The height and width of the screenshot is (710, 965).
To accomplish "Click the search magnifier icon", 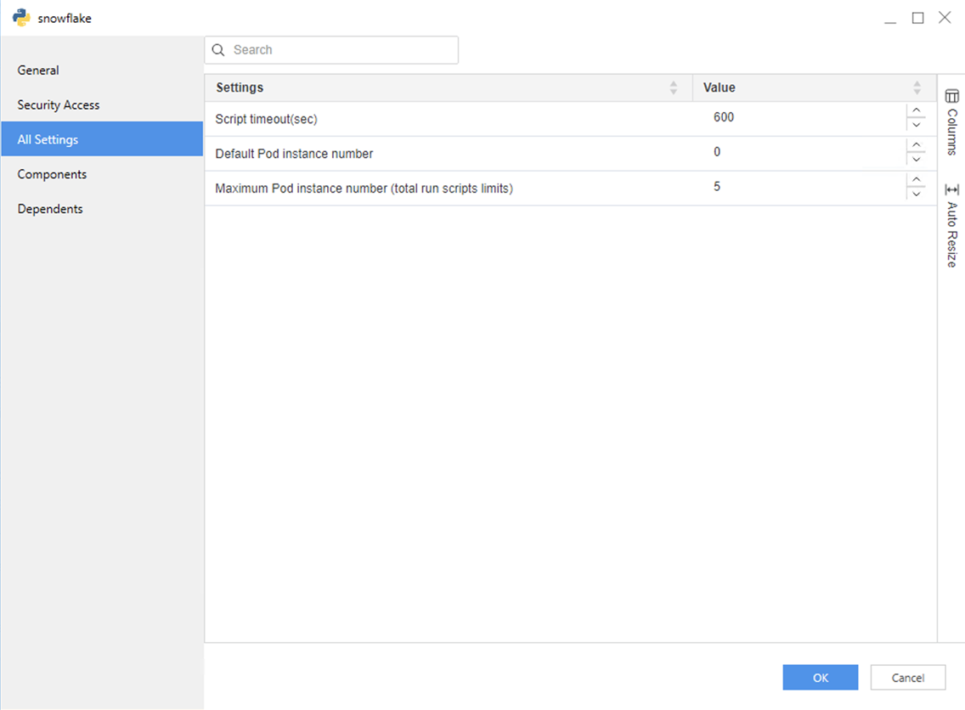I will (x=219, y=50).
